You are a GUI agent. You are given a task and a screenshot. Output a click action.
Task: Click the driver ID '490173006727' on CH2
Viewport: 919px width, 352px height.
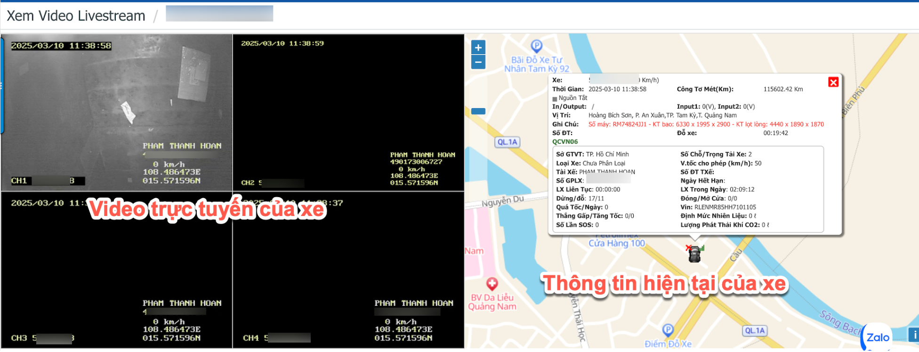point(416,162)
